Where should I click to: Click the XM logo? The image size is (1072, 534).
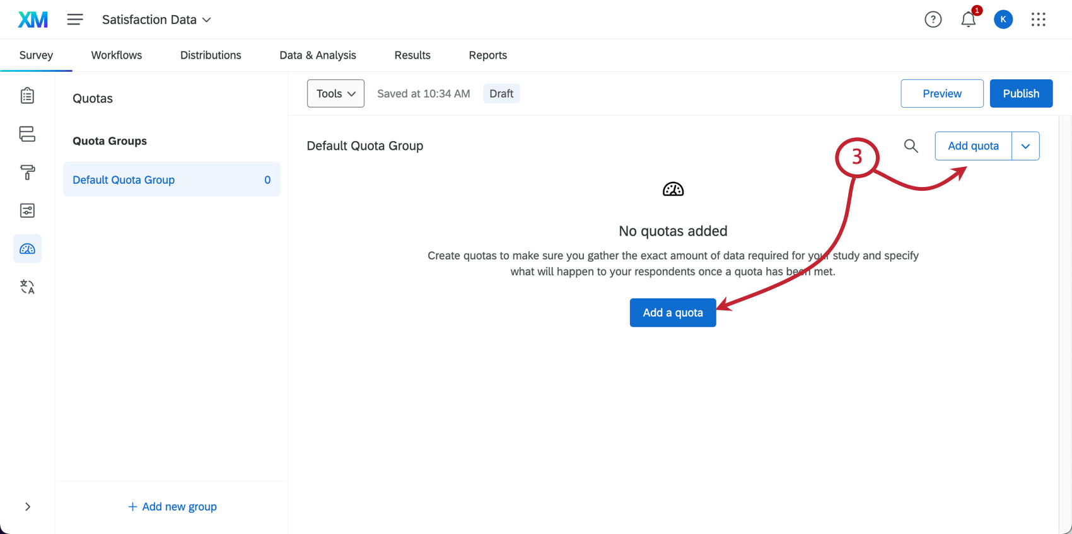click(x=33, y=20)
